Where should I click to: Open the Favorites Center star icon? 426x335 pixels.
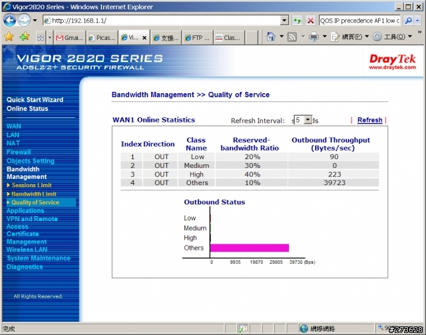coord(9,37)
